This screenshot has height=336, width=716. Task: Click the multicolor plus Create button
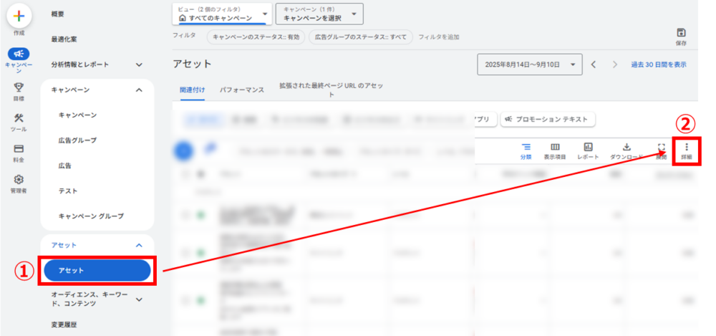coord(19,15)
